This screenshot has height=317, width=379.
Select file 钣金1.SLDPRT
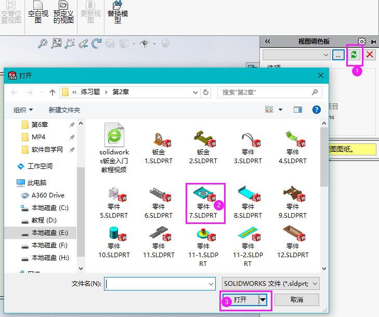(x=159, y=148)
